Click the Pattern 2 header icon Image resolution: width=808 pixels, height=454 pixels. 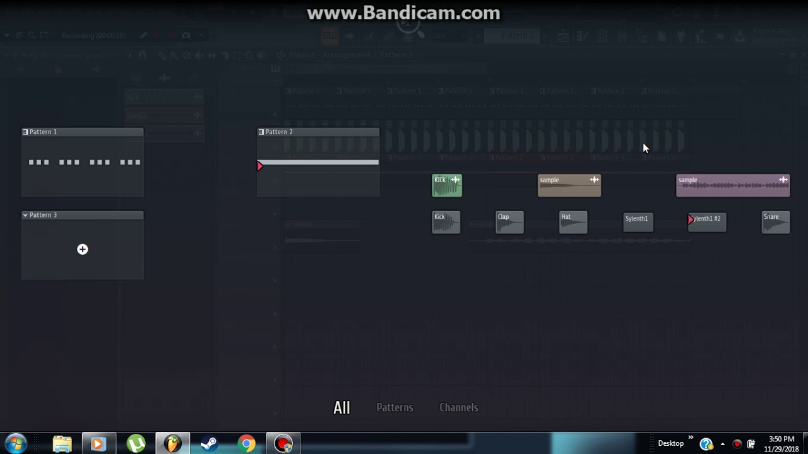tap(261, 132)
